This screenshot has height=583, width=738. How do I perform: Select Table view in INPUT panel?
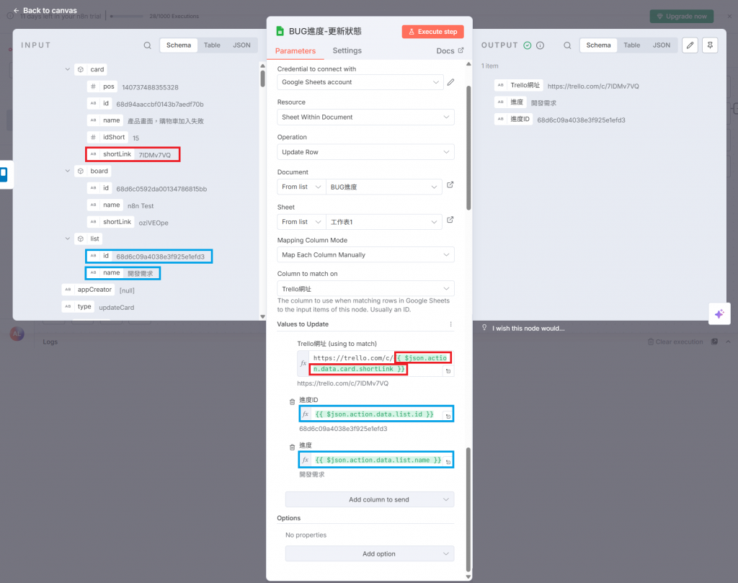pos(212,45)
